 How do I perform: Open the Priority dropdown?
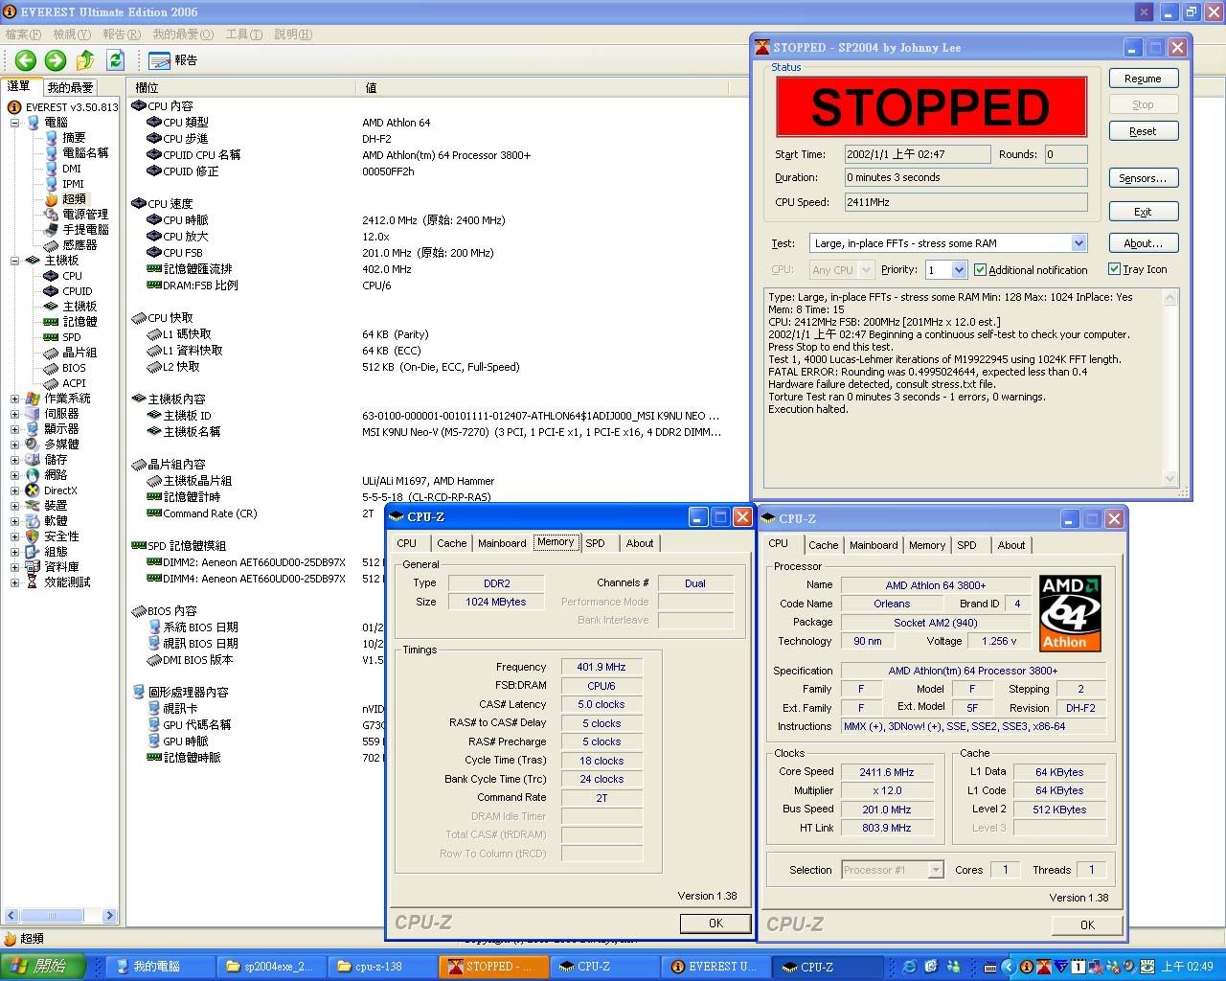[x=959, y=270]
